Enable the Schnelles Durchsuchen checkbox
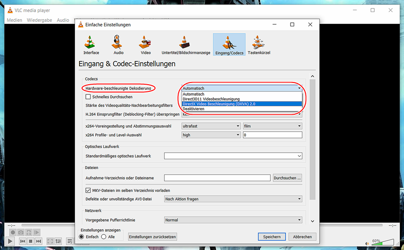 88,97
